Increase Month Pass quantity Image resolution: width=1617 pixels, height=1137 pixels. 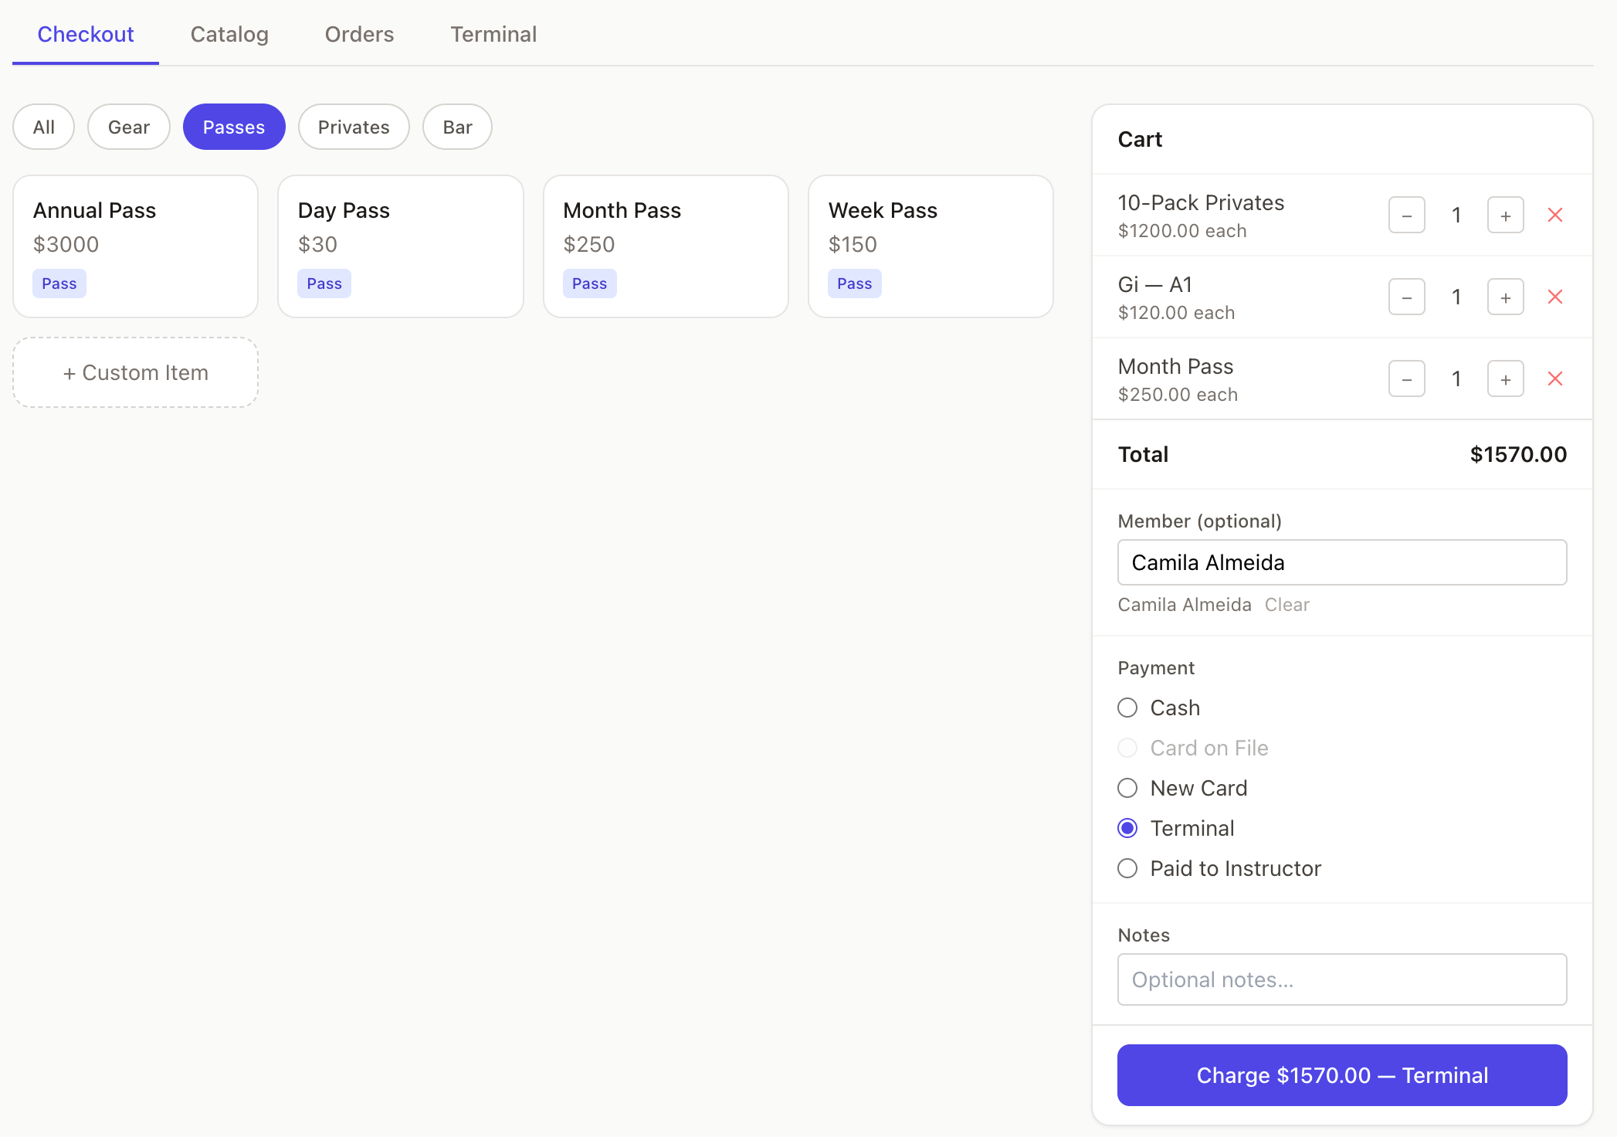pyautogui.click(x=1505, y=379)
